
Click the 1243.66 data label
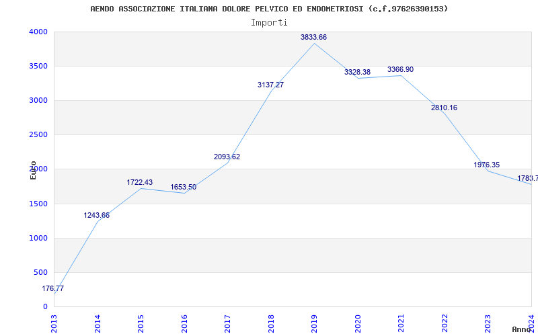click(96, 215)
